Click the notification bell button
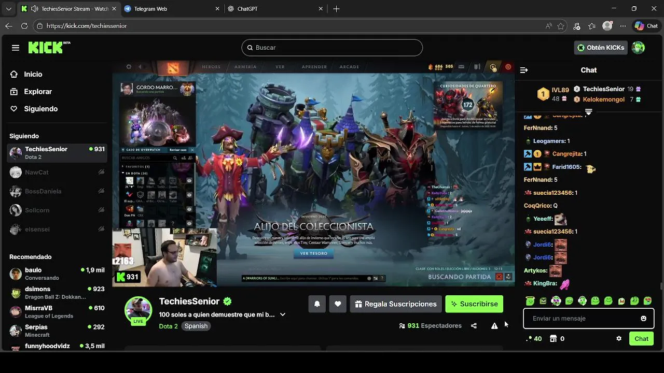Screen dimensions: 664x373 tap(317, 304)
